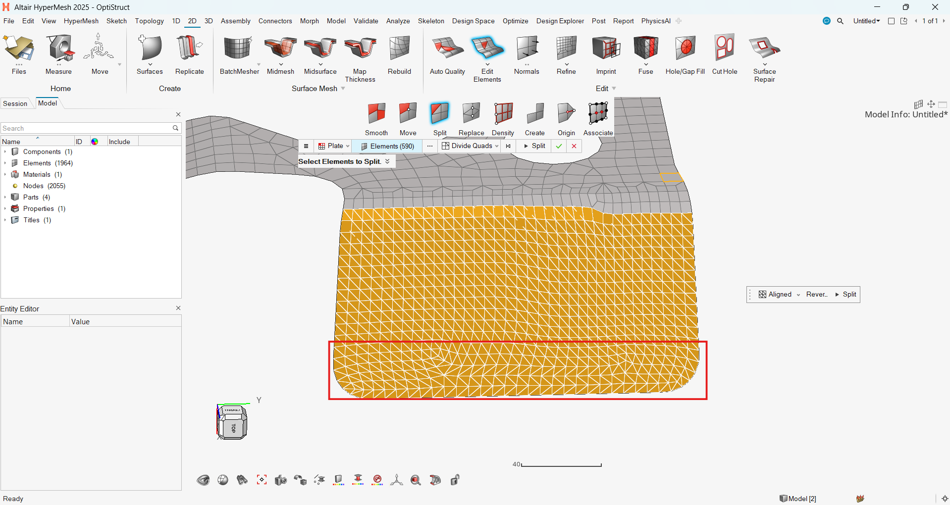The height and width of the screenshot is (505, 950).
Task: Open the Morph ribbon tab
Action: 309,21
